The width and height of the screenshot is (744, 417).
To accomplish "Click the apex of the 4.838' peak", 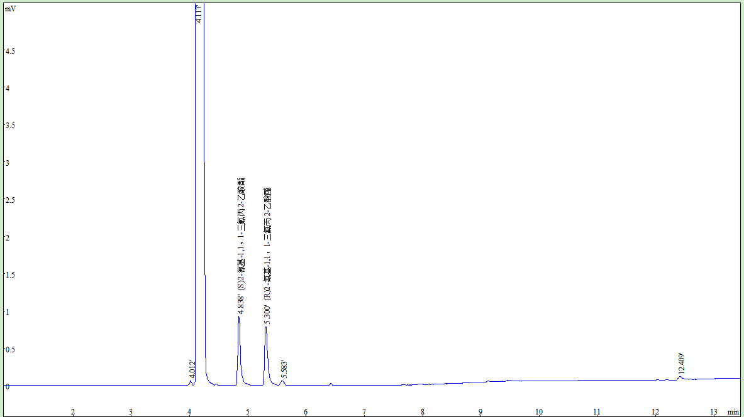I will (x=238, y=317).
